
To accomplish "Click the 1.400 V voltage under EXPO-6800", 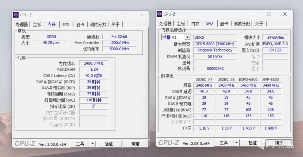I will point(248,128).
